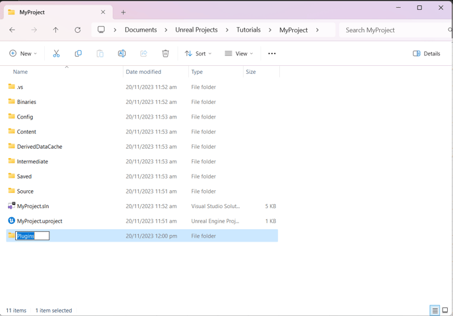
Task: Open the Sort dropdown
Action: point(198,53)
